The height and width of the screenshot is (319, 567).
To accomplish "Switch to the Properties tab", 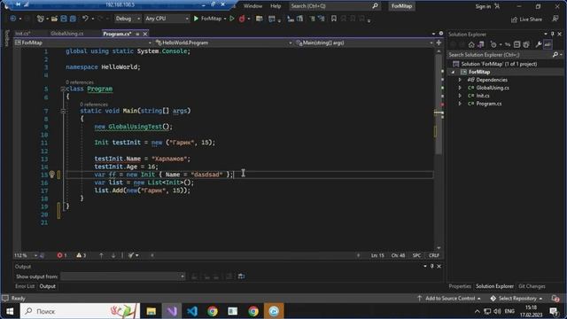I will (460, 286).
